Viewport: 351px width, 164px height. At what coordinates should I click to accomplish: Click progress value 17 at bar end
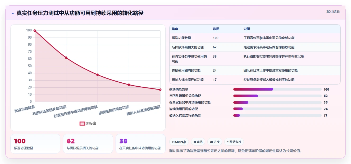pyautogui.click(x=326, y=116)
